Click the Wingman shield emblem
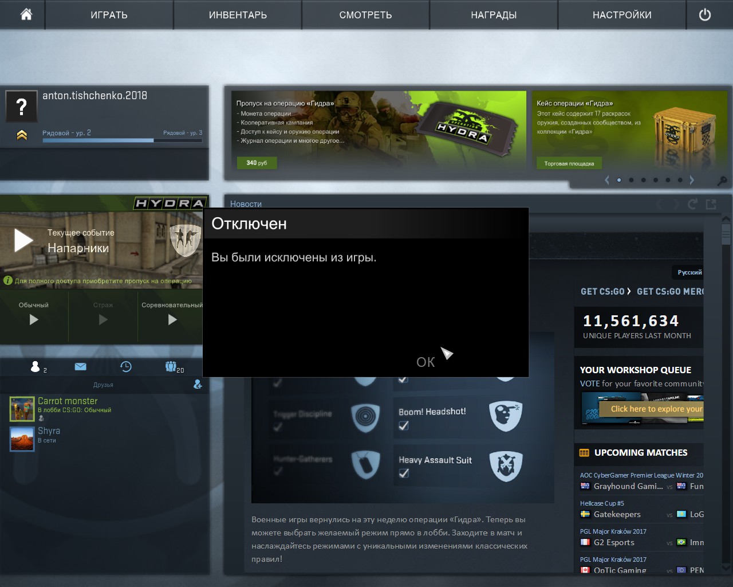Viewport: 733px width, 587px height. (x=186, y=240)
